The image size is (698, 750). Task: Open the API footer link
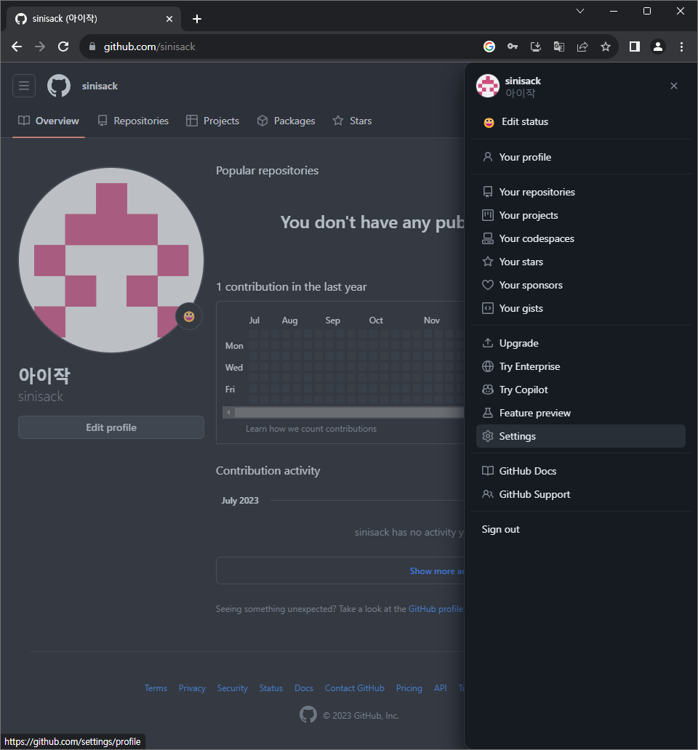440,688
